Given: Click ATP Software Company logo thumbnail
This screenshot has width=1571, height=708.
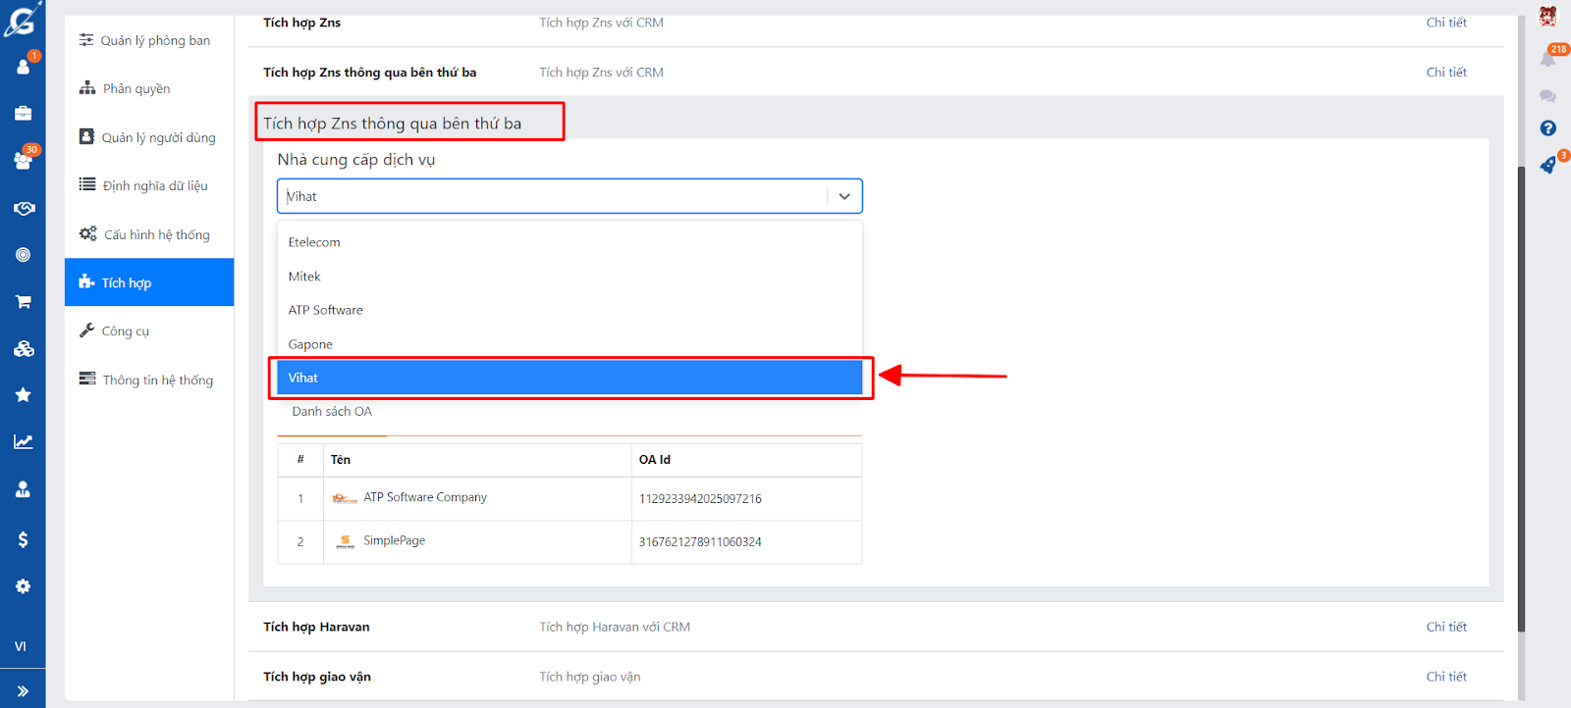Looking at the screenshot, I should tap(345, 498).
